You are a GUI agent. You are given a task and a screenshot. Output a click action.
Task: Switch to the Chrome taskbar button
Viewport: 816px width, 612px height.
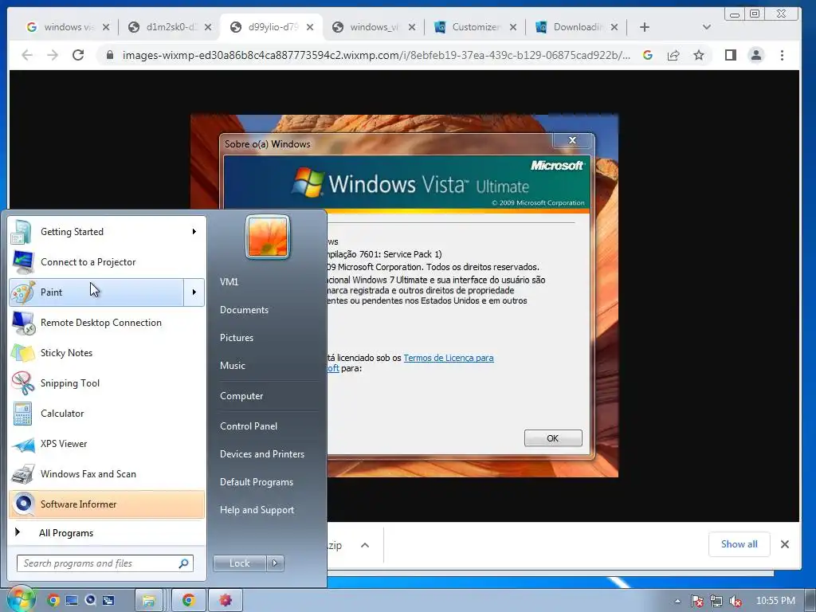tap(188, 601)
